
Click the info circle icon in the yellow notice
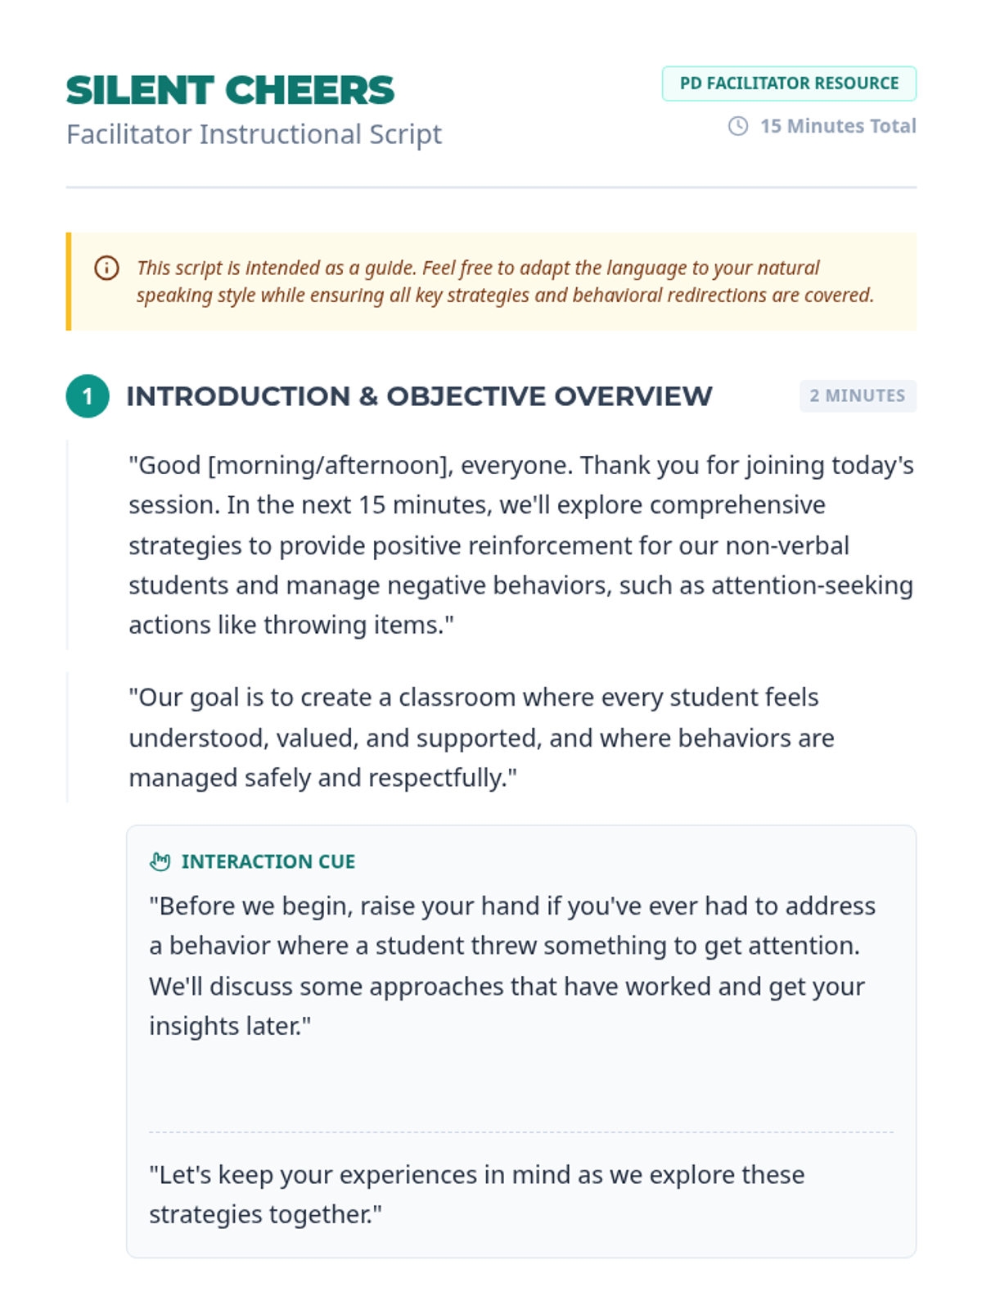click(106, 268)
